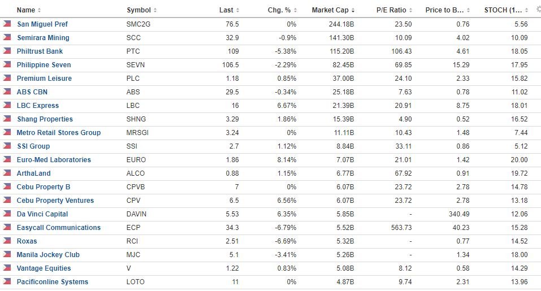Open Manila Jockey Club link
The height and width of the screenshot is (291, 541).
(48, 254)
